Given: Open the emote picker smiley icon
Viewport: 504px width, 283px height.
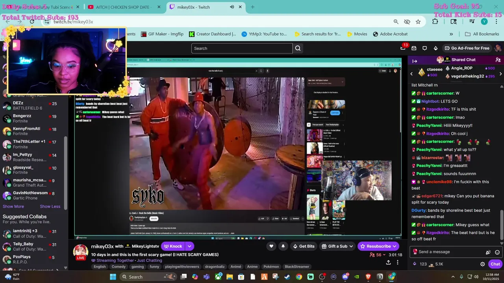Looking at the screenshot, I should click(x=497, y=252).
